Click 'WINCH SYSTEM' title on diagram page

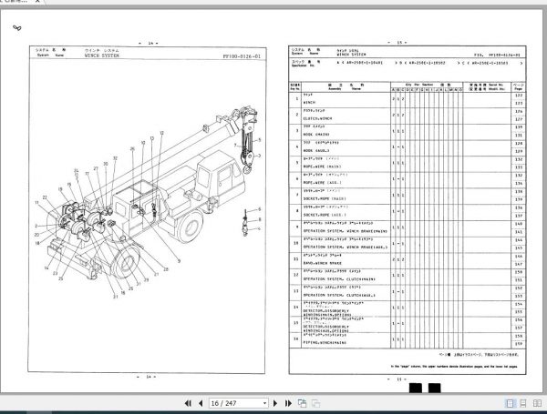click(102, 56)
